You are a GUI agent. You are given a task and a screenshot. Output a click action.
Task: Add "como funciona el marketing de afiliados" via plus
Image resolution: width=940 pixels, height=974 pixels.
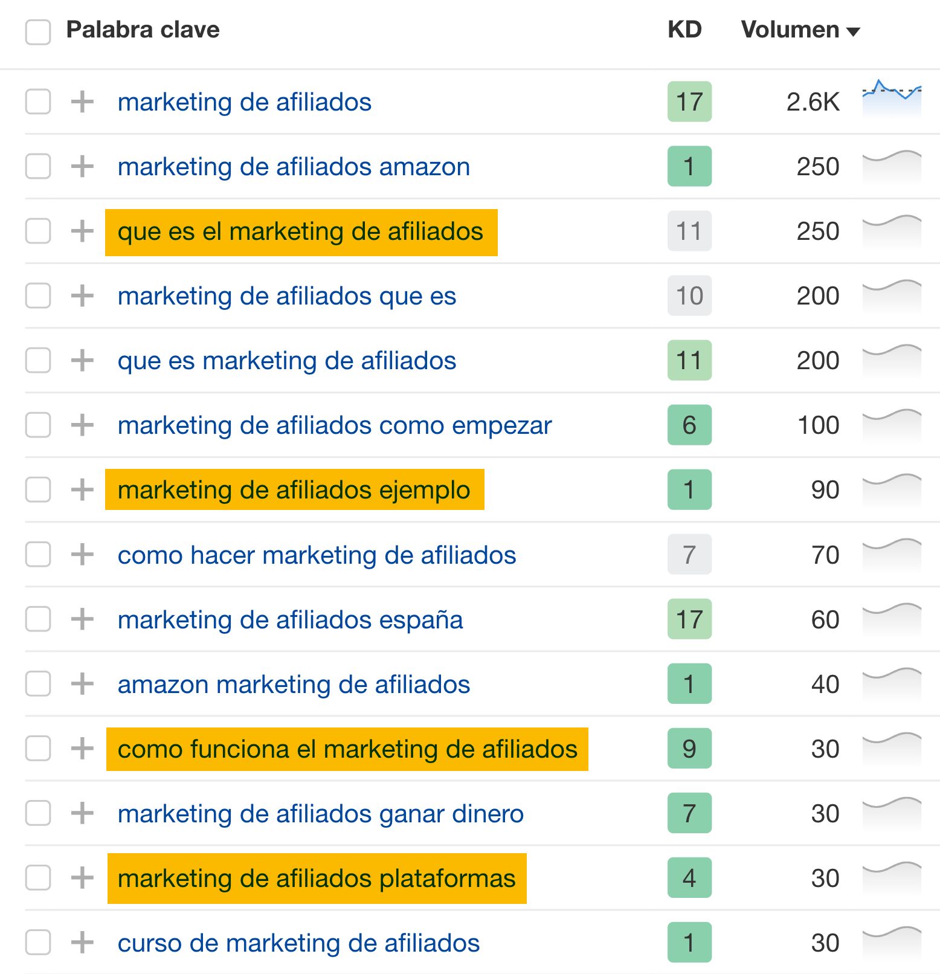coord(83,749)
